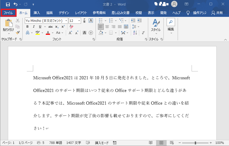Undo the last action
229x146 pixels.
click(x=16, y=4)
